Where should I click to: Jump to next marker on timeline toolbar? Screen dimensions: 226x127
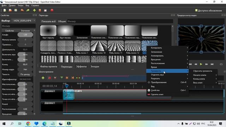point(73,78)
